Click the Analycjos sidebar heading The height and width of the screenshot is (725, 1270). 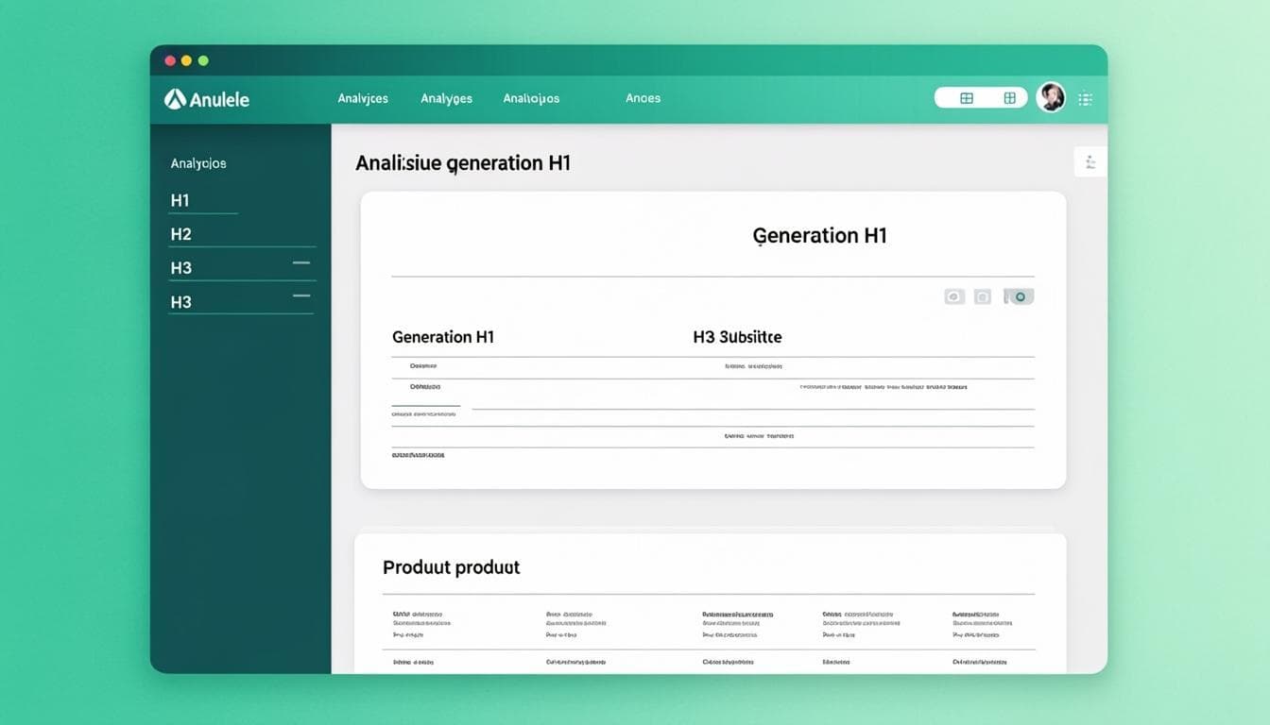(x=198, y=163)
